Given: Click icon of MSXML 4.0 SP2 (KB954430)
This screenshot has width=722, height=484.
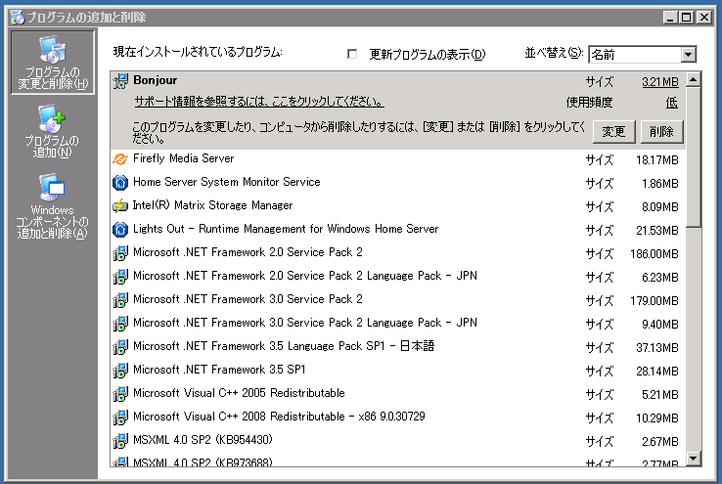Looking at the screenshot, I should [120, 441].
